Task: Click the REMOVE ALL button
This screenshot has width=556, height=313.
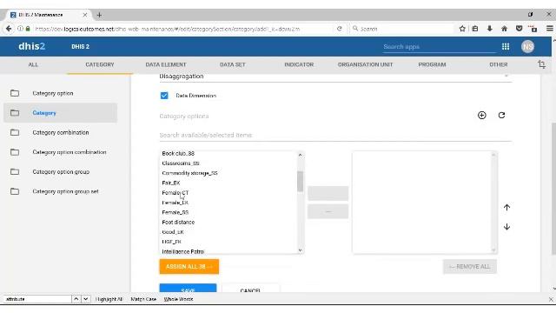Action: click(469, 267)
